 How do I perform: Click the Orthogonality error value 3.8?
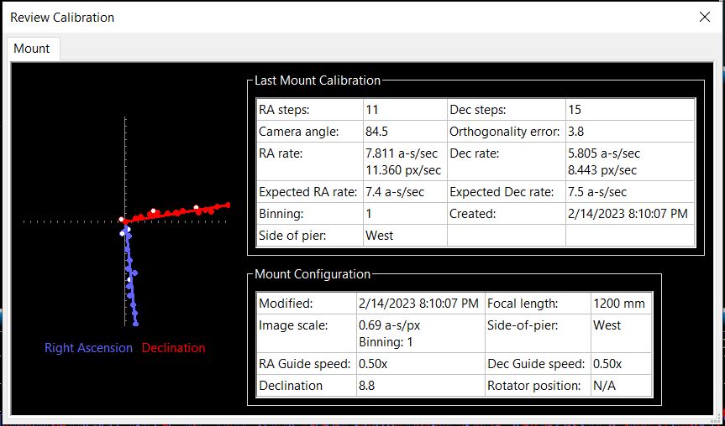tap(576, 132)
